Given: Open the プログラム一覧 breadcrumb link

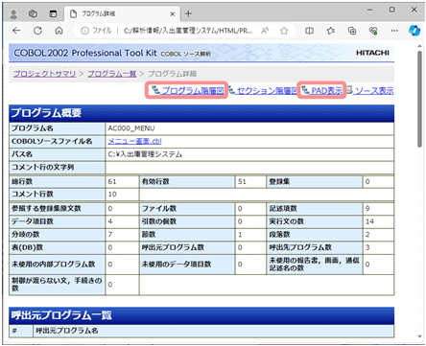Looking at the screenshot, I should (x=112, y=74).
